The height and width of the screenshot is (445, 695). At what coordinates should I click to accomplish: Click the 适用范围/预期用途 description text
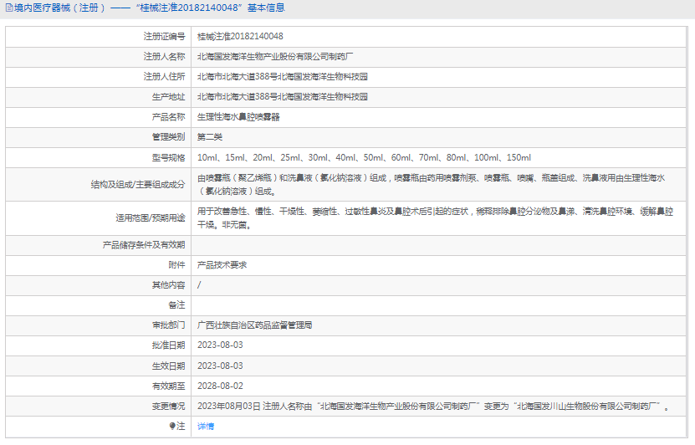click(435, 218)
